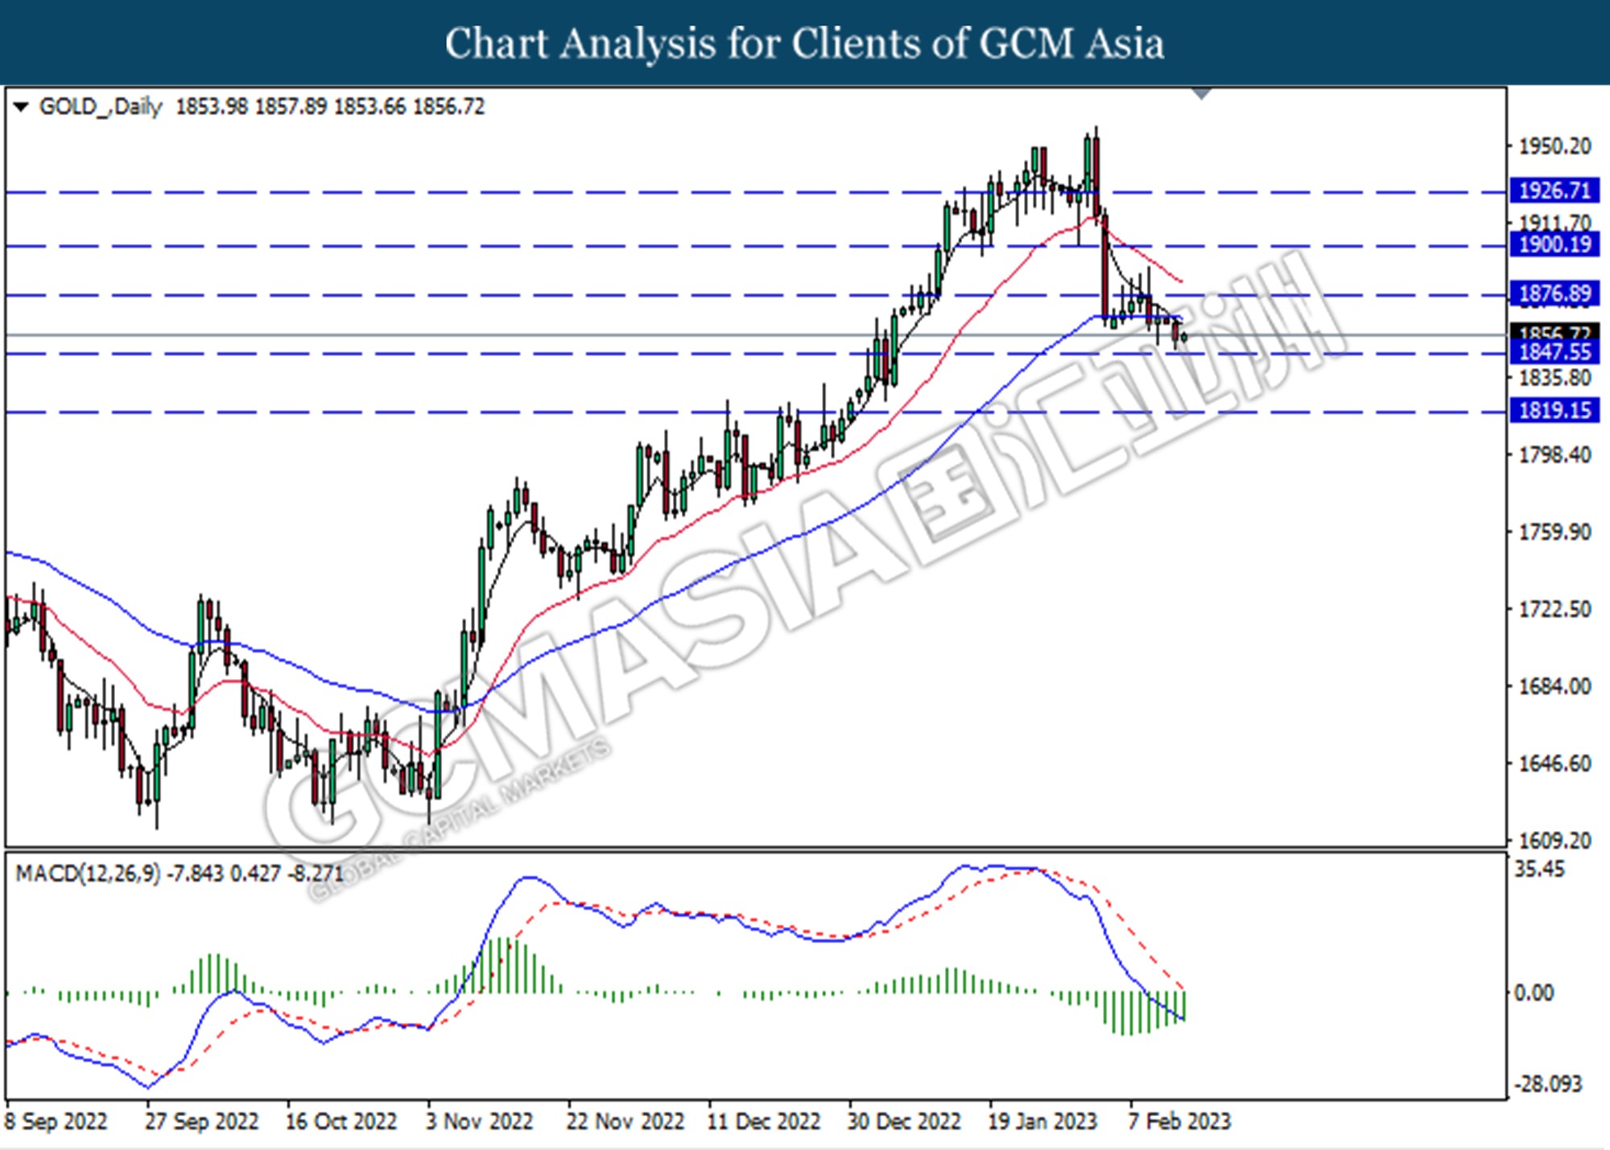Image resolution: width=1610 pixels, height=1150 pixels.
Task: Click the 30 Dec 2022 date marker
Action: 903,1121
